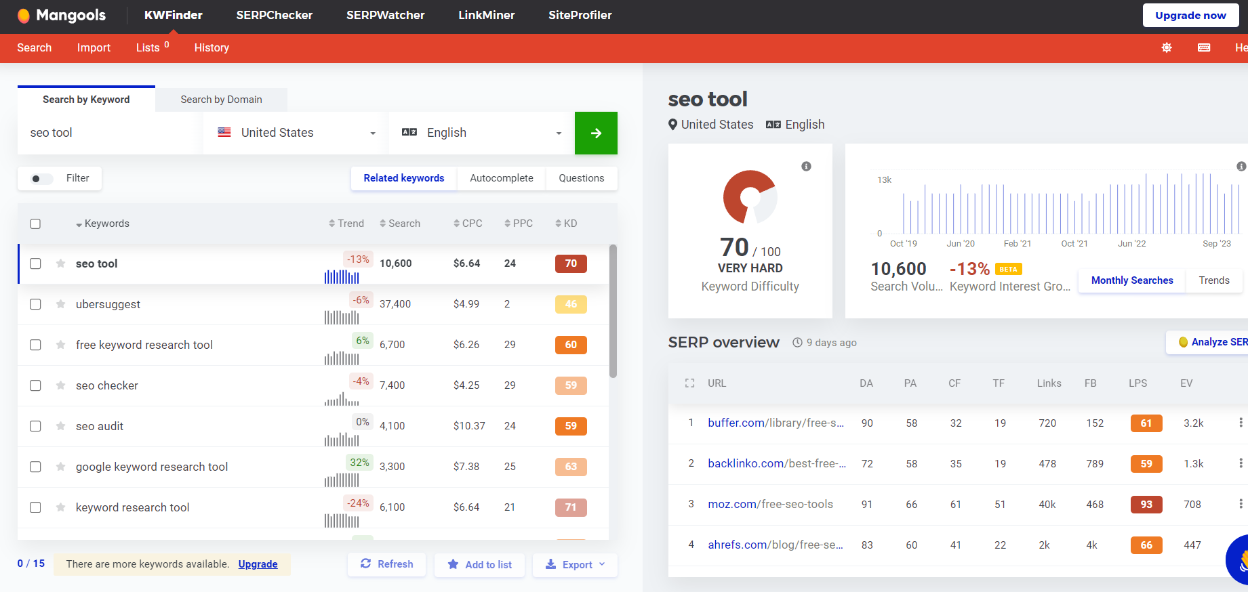
Task: Switch to Search by Domain tab
Action: point(221,100)
